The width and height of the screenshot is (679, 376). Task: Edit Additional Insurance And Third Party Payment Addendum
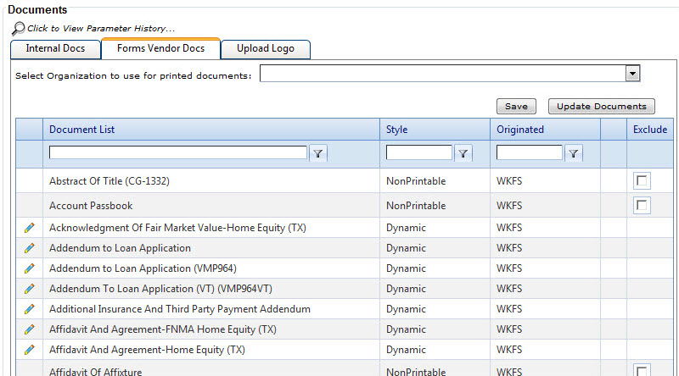click(x=29, y=309)
